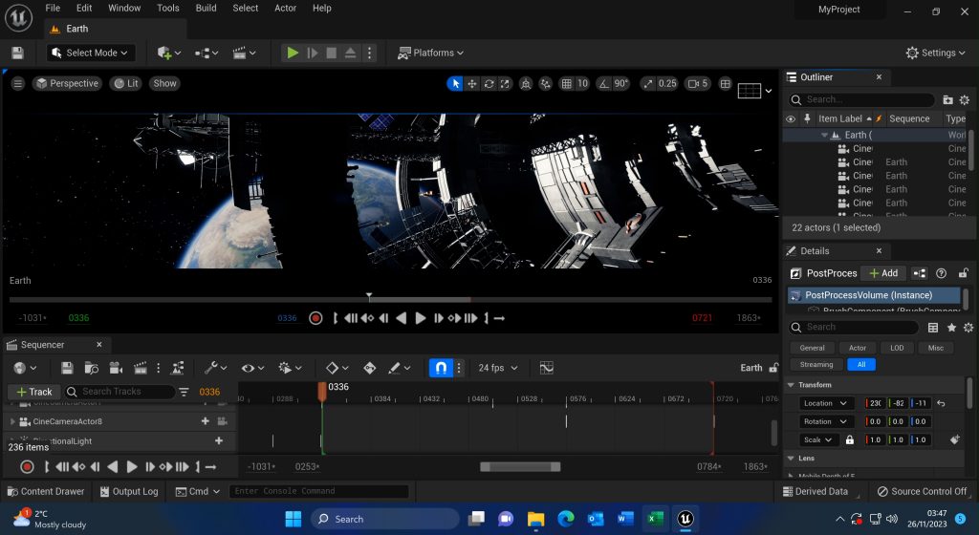Click the Add Track button
Image resolution: width=979 pixels, height=535 pixels.
pos(34,392)
